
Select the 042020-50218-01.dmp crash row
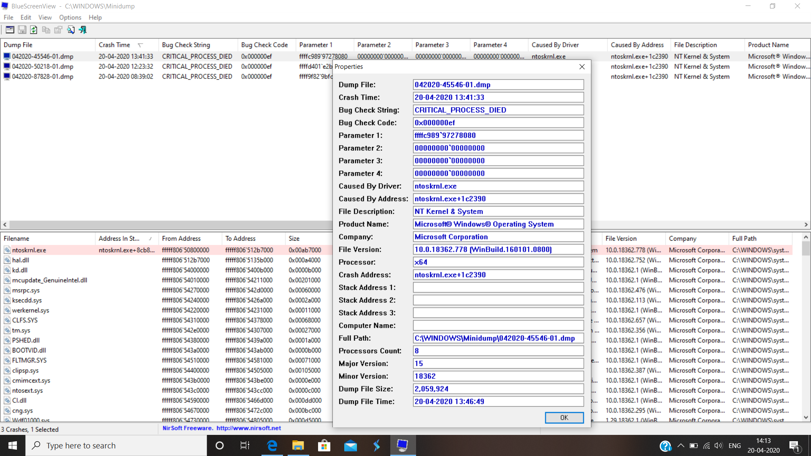[x=43, y=66]
